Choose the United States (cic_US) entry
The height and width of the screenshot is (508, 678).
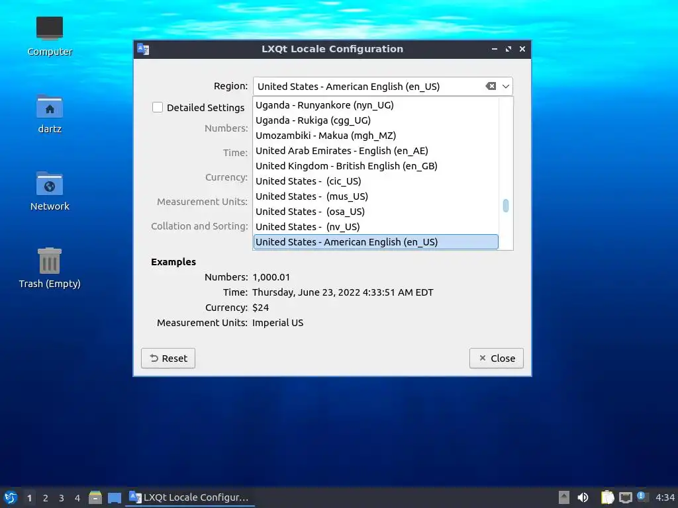375,181
